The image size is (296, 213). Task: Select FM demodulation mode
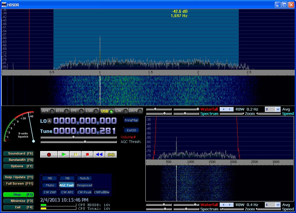click(x=77, y=111)
